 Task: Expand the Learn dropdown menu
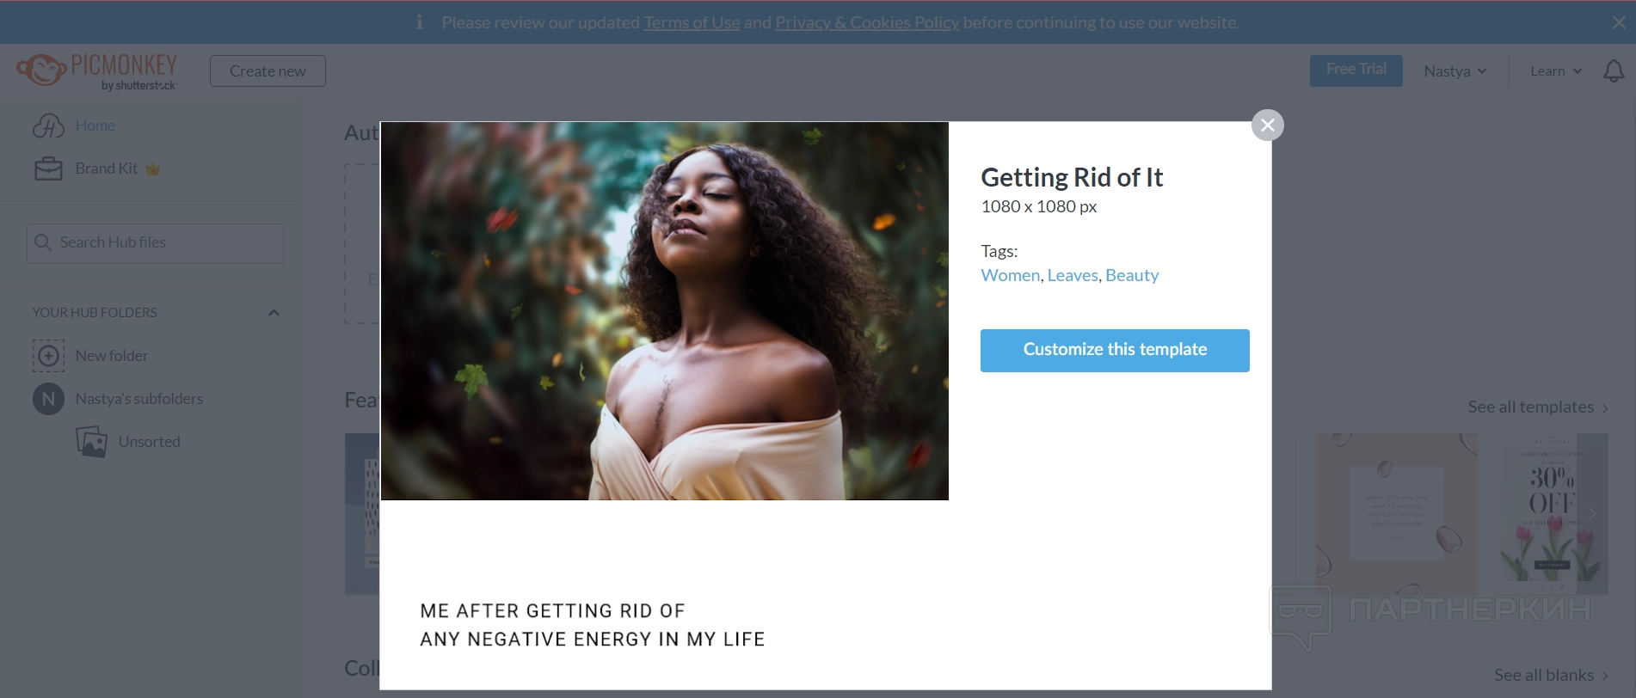point(1555,71)
